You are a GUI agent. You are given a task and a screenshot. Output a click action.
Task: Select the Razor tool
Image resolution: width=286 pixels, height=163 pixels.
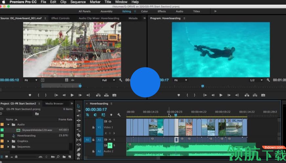78,135
